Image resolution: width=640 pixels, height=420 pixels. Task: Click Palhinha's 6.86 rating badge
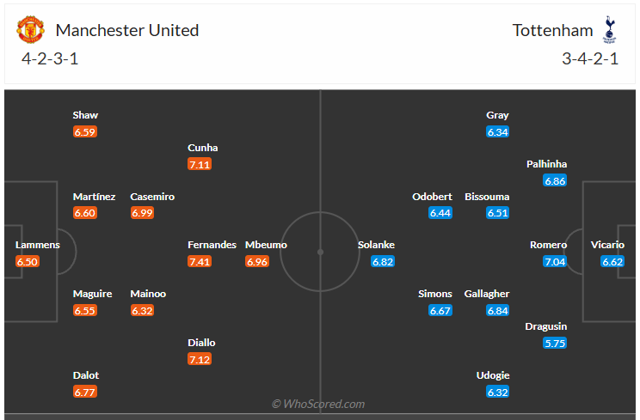(555, 180)
